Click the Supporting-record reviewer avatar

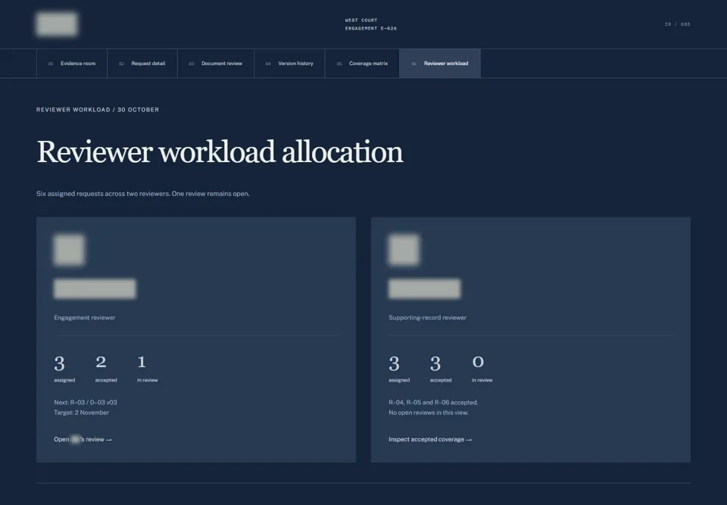click(x=404, y=250)
